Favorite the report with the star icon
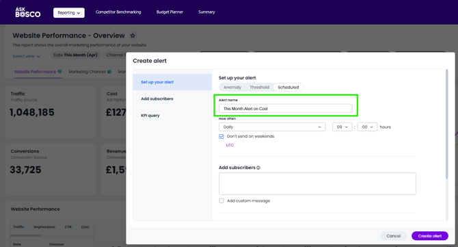 click(x=133, y=36)
